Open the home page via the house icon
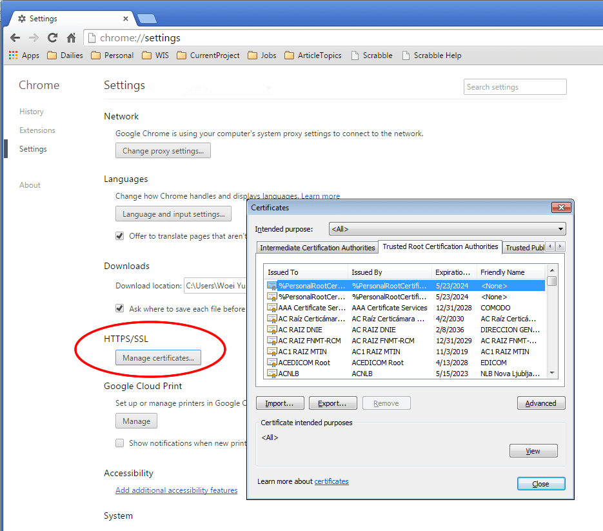 71,37
